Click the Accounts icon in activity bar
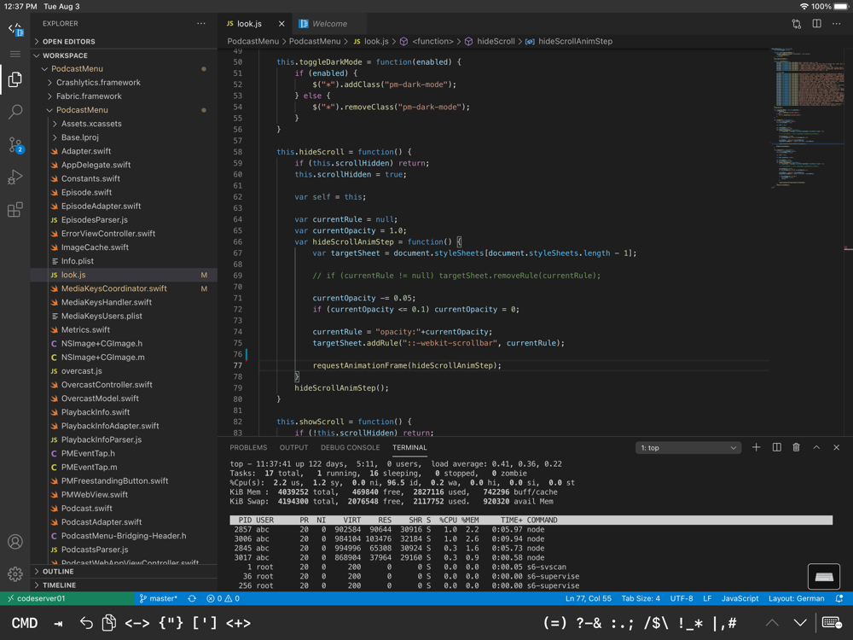The height and width of the screenshot is (640, 853). (15, 542)
